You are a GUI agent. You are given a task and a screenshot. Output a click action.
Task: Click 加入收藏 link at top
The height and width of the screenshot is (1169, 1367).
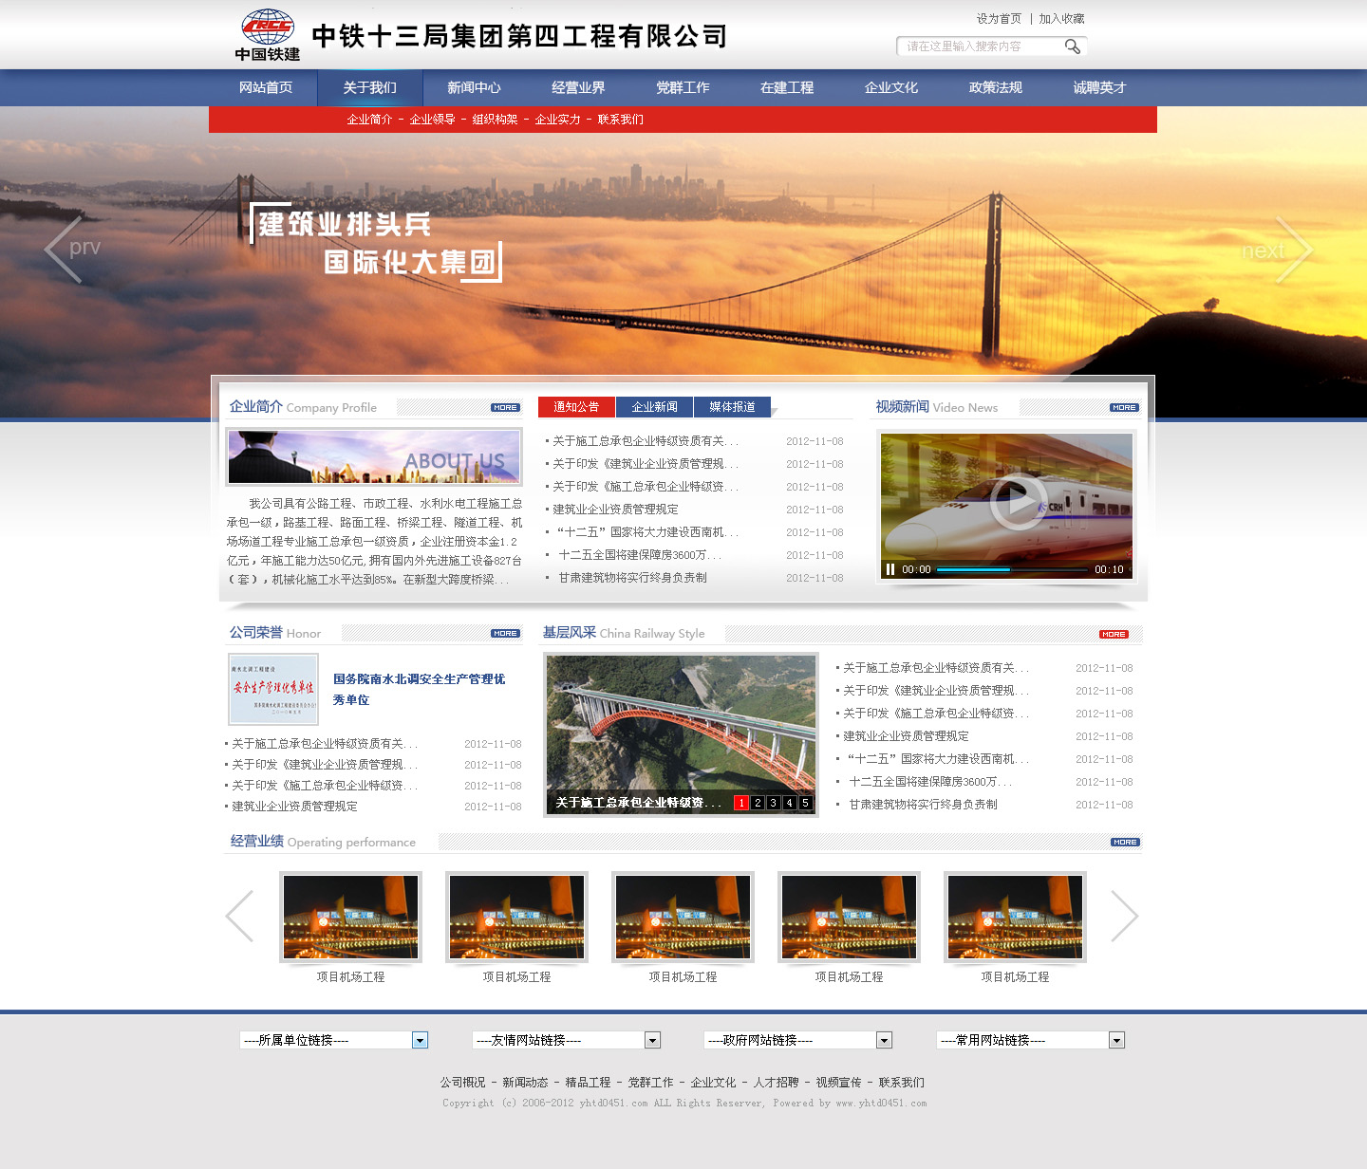click(x=1061, y=19)
